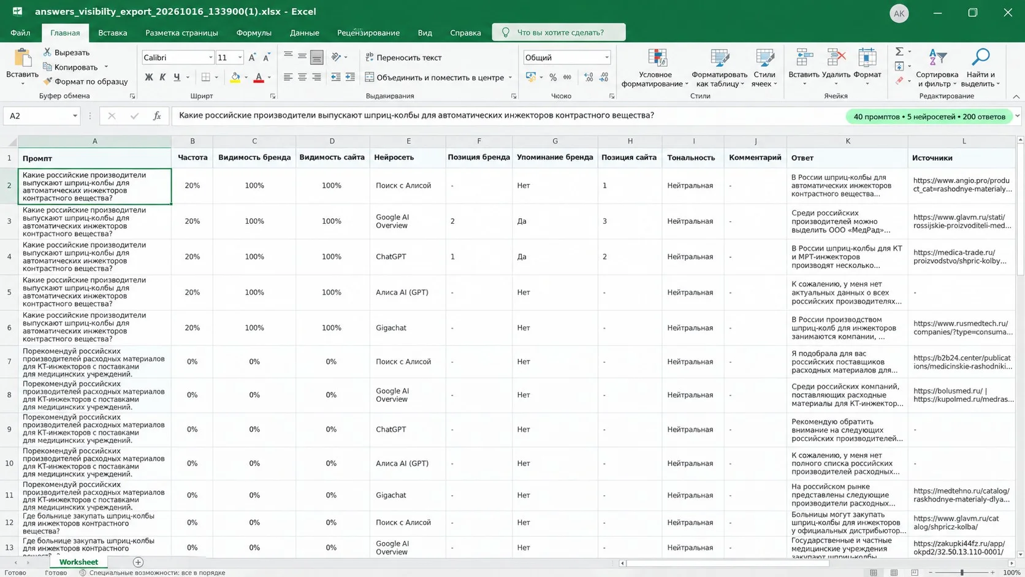The width and height of the screenshot is (1025, 577).
Task: Add a new sheet
Action: (x=138, y=562)
